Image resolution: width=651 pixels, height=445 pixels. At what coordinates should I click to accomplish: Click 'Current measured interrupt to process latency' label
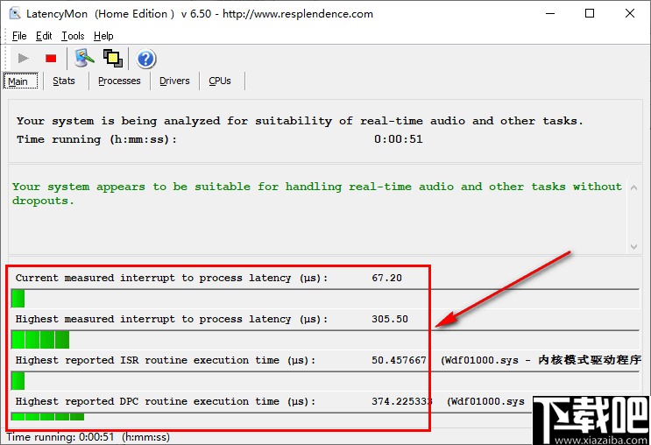pos(172,278)
